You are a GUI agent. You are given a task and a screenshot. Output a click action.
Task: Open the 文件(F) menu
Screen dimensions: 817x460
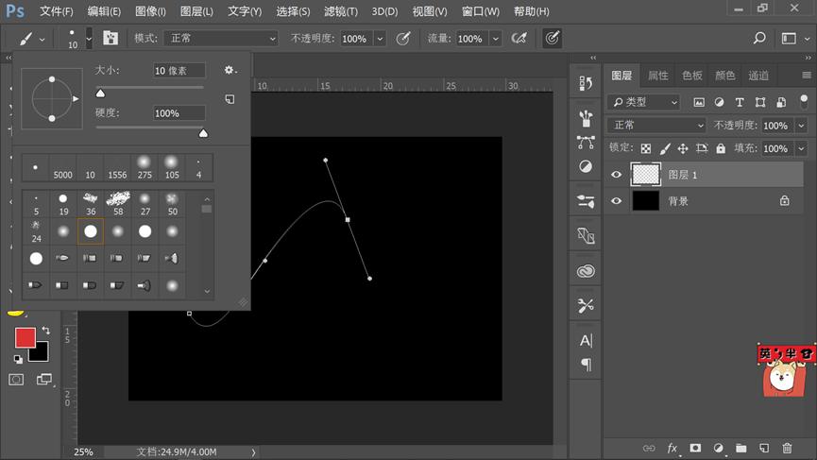57,11
